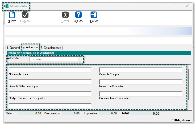Open the 5. Complemento tab
This screenshot has height=125, width=196.
(51, 48)
